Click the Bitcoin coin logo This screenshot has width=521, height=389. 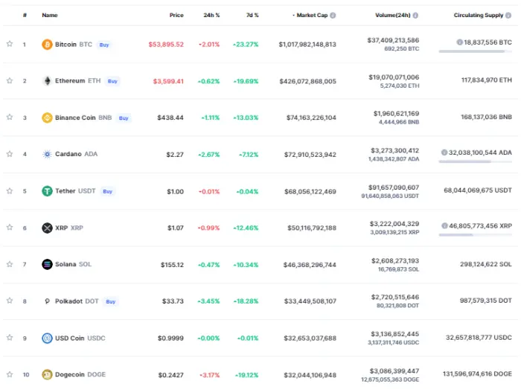47,44
